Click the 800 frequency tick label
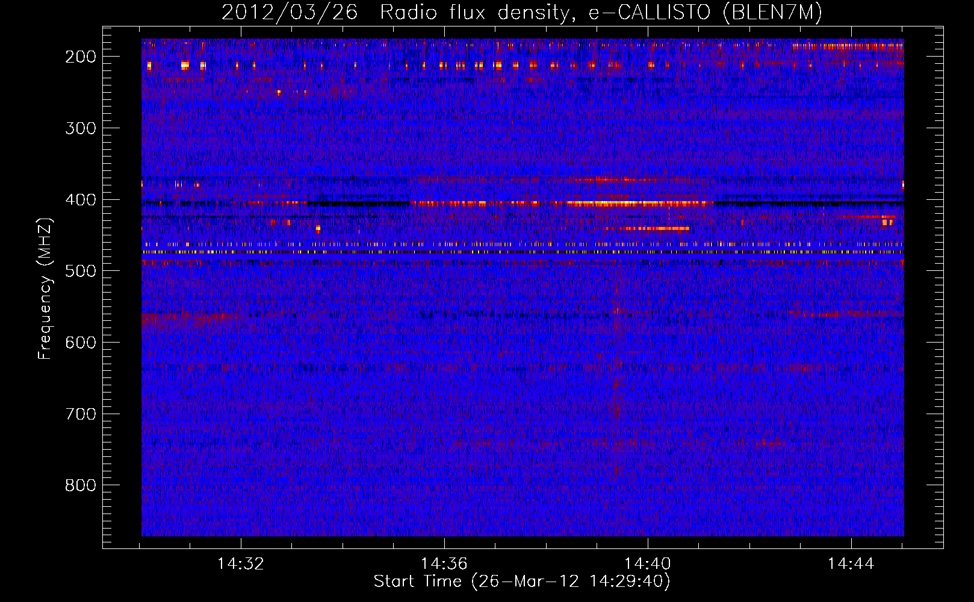The height and width of the screenshot is (602, 974). [x=81, y=485]
